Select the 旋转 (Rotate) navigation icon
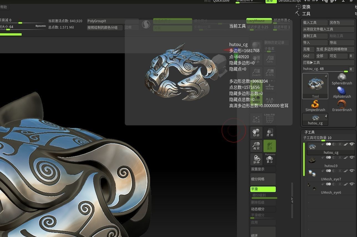This screenshot has height=237, width=357. coord(256,159)
